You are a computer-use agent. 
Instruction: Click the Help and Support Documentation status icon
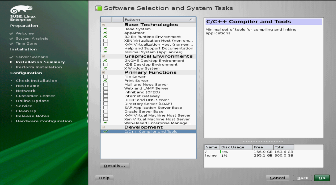click(106, 48)
